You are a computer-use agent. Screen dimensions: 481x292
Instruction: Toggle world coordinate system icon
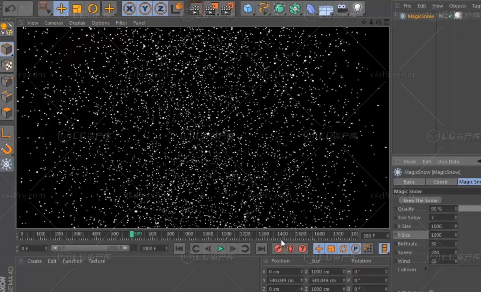click(x=177, y=9)
